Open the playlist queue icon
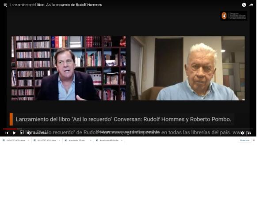The width and height of the screenshot is (267, 200). [5, 5]
